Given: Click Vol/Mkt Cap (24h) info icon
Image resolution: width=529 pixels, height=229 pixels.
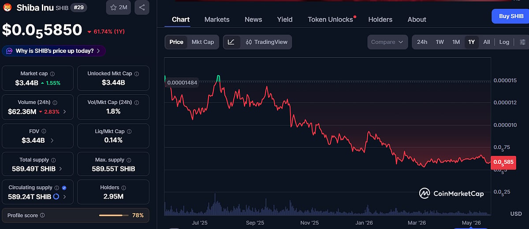Looking at the screenshot, I should (x=137, y=102).
